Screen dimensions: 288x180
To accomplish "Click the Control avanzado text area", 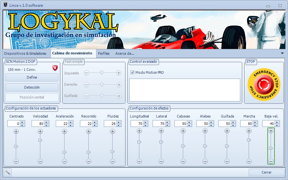I will pos(185,90).
